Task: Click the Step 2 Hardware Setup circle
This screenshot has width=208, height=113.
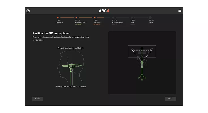Action: tap(76, 18)
